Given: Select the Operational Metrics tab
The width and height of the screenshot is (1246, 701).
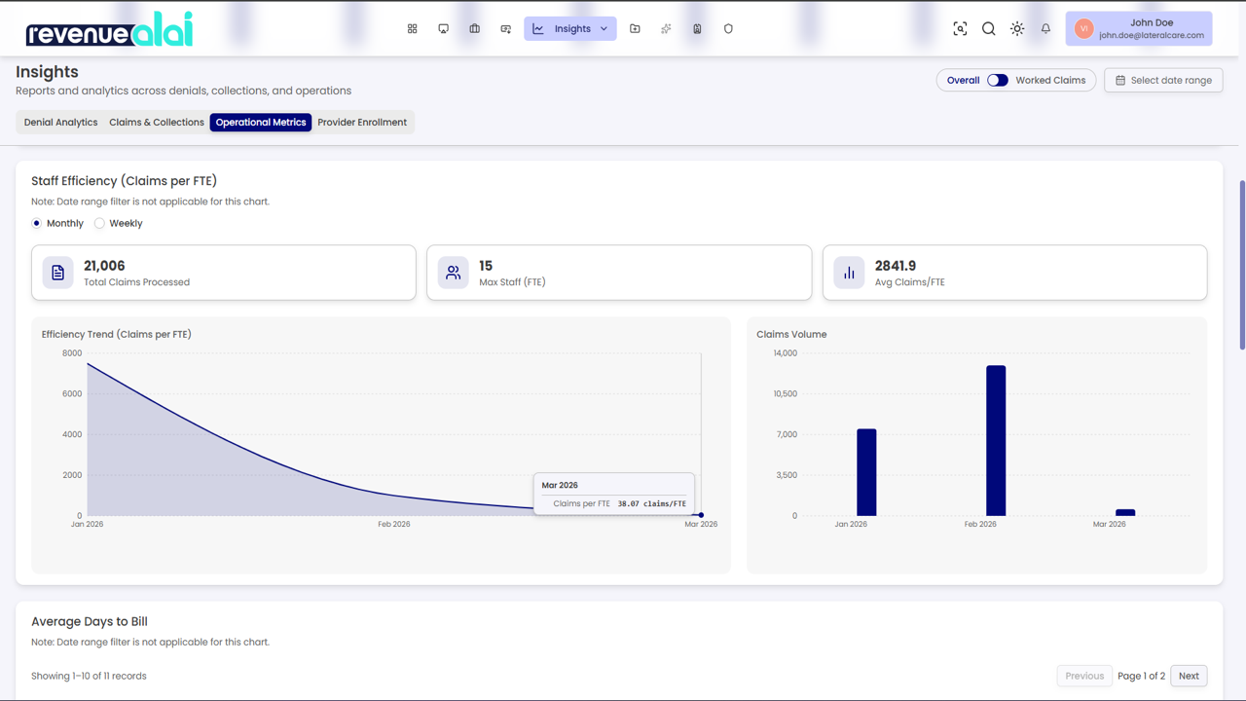Looking at the screenshot, I should point(261,122).
